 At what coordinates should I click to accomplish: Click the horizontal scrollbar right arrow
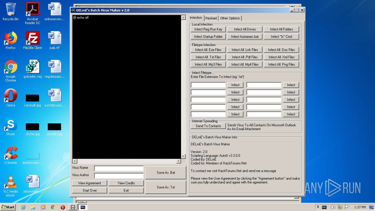click(x=179, y=161)
